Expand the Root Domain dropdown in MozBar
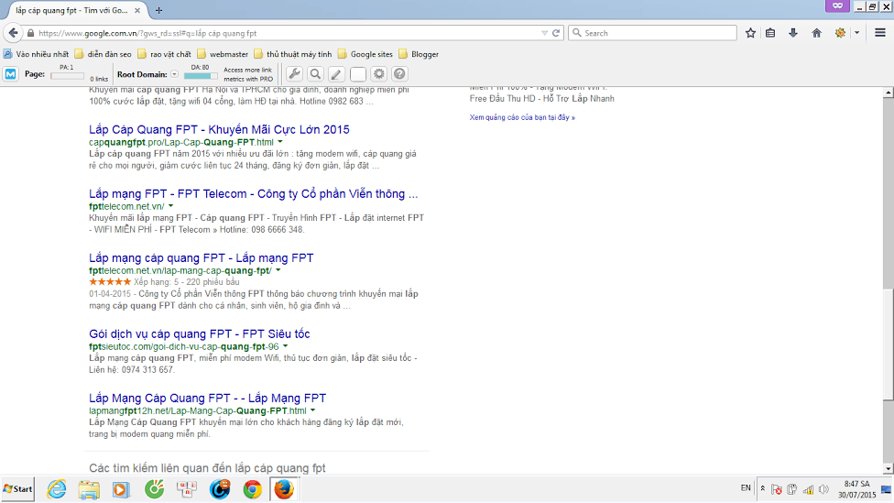 pos(174,74)
